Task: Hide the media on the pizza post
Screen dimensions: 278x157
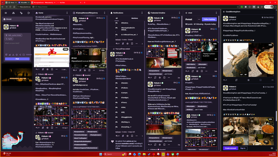Action: 270,45
